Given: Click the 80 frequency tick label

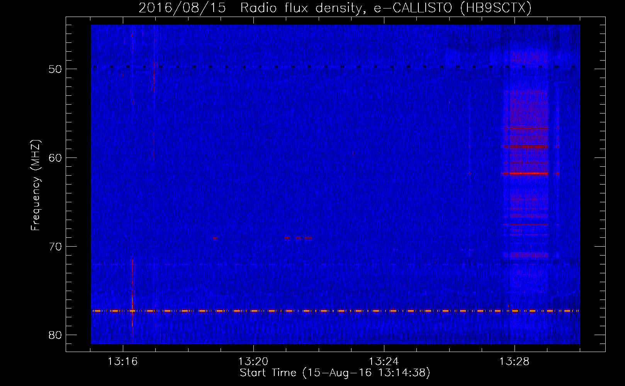Looking at the screenshot, I should click(x=55, y=335).
